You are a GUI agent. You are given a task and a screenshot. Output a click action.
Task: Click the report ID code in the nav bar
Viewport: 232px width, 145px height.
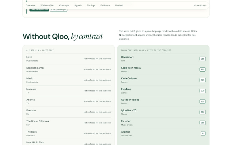(200, 5)
